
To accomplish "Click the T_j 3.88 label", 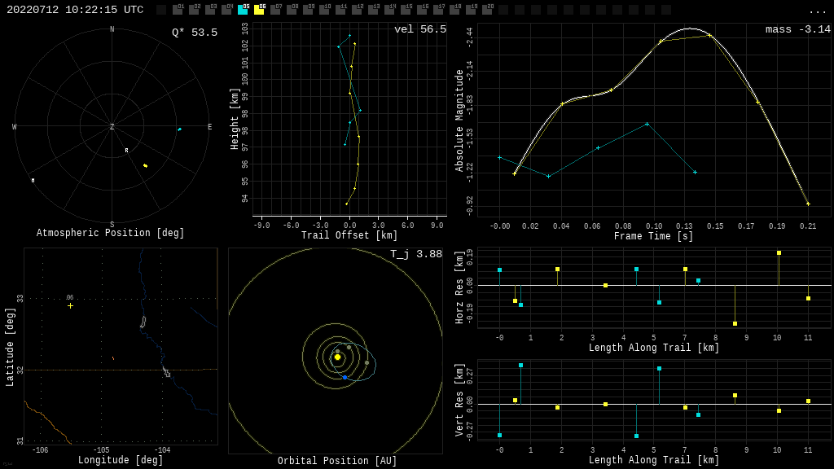I will pyautogui.click(x=415, y=255).
